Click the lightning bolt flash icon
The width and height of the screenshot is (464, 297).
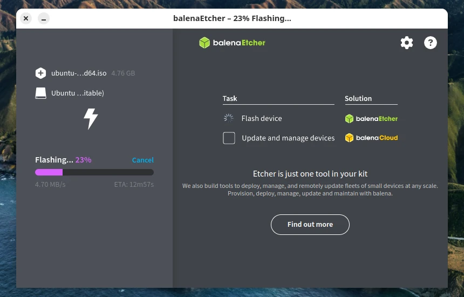pyautogui.click(x=91, y=119)
